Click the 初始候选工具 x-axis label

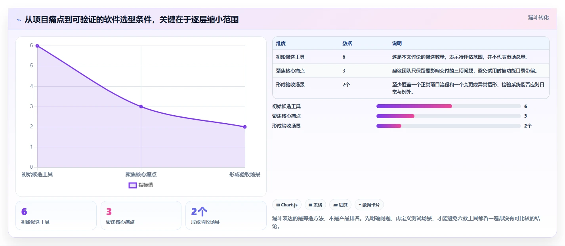[x=37, y=174]
